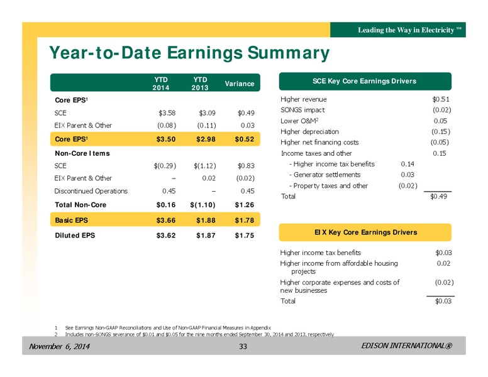Select the 'November 6, 2014' footer date
The height and width of the screenshot is (377, 488).
(x=59, y=346)
